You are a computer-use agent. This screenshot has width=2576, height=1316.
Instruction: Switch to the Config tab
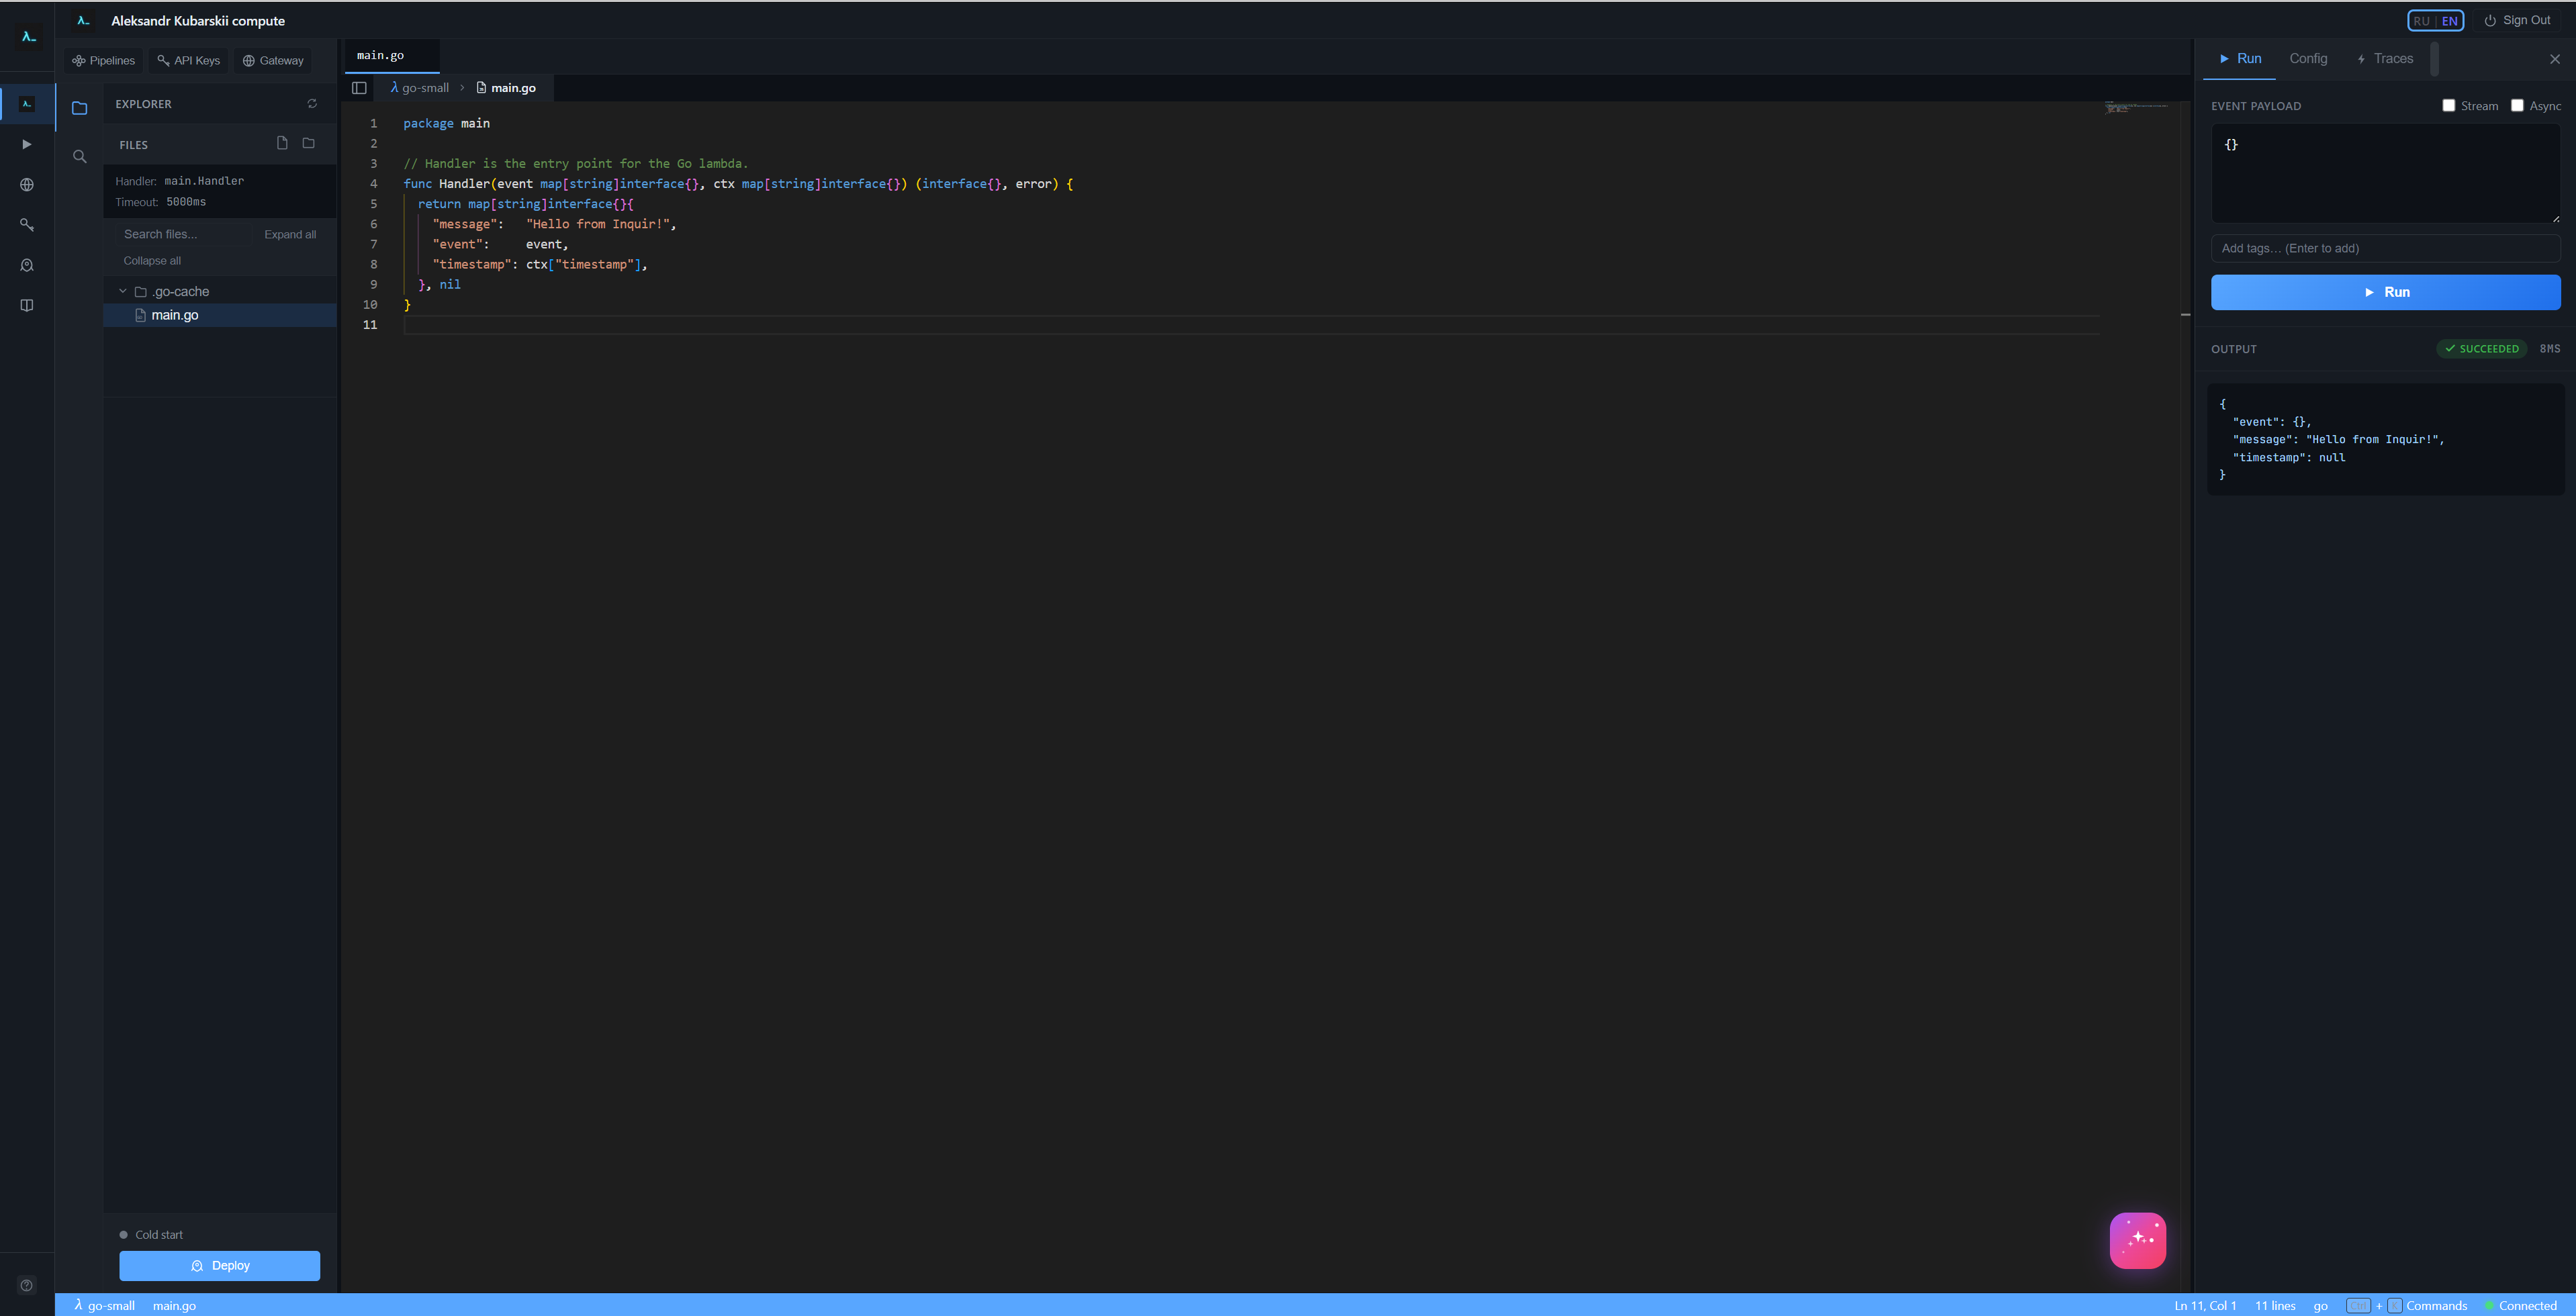point(2308,59)
